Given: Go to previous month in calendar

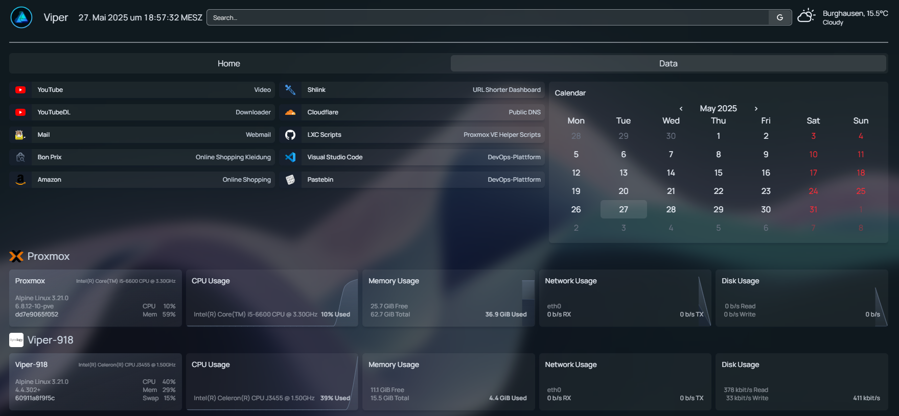Looking at the screenshot, I should [x=681, y=109].
